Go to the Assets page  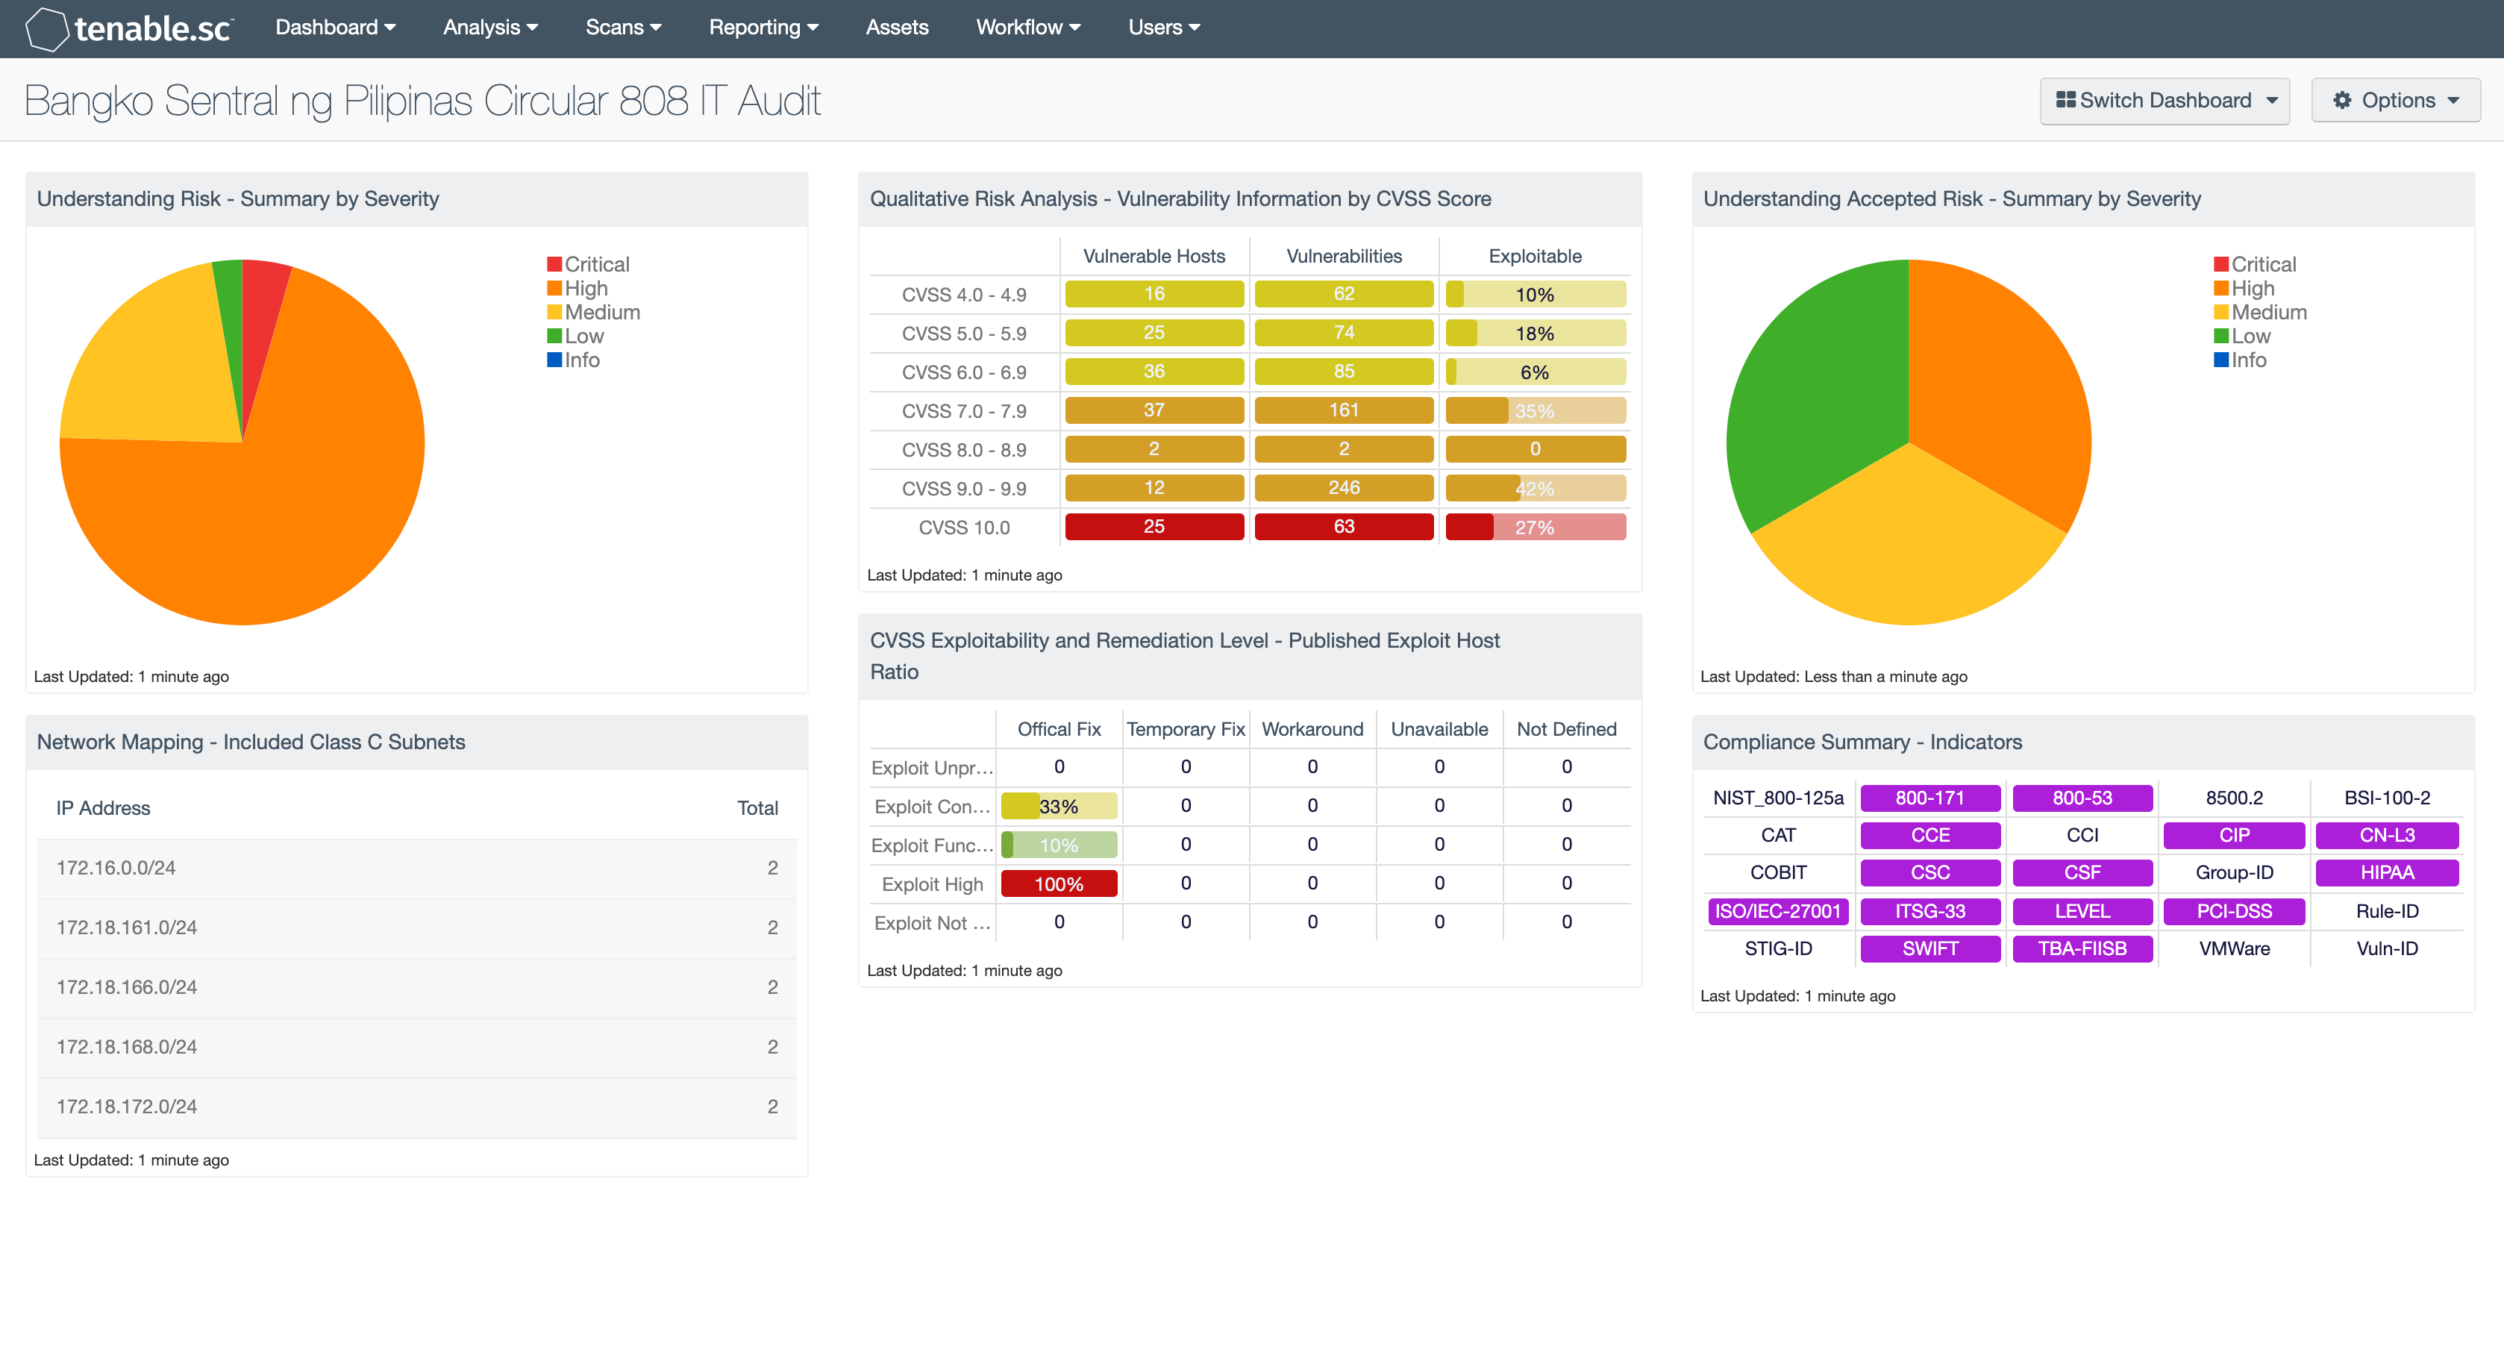click(x=896, y=27)
